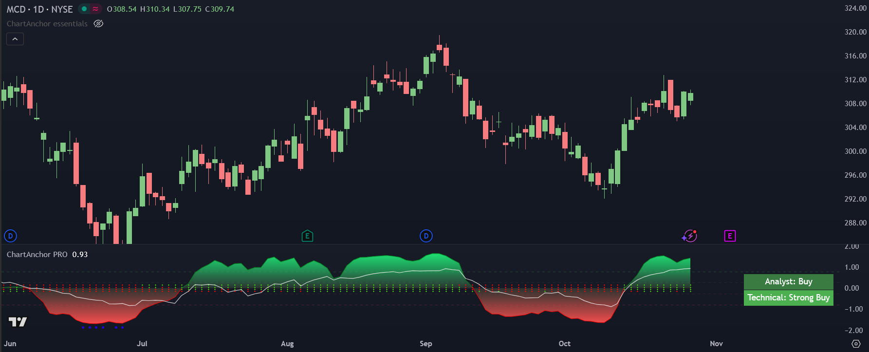
Task: Collapse the indicator legend with the chevron
Action: pos(15,39)
